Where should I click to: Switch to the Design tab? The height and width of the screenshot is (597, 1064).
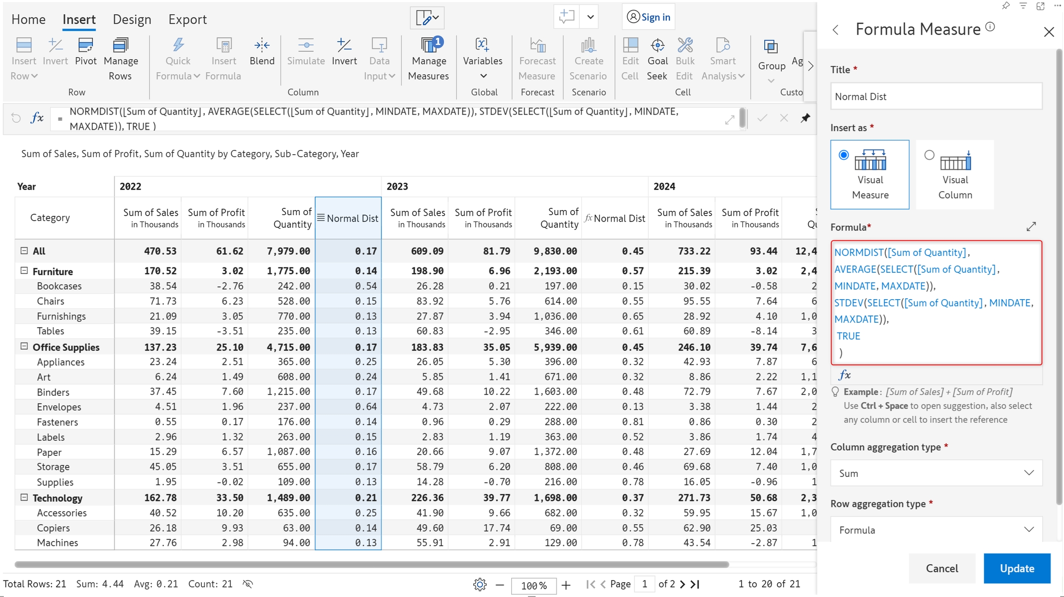tap(132, 19)
